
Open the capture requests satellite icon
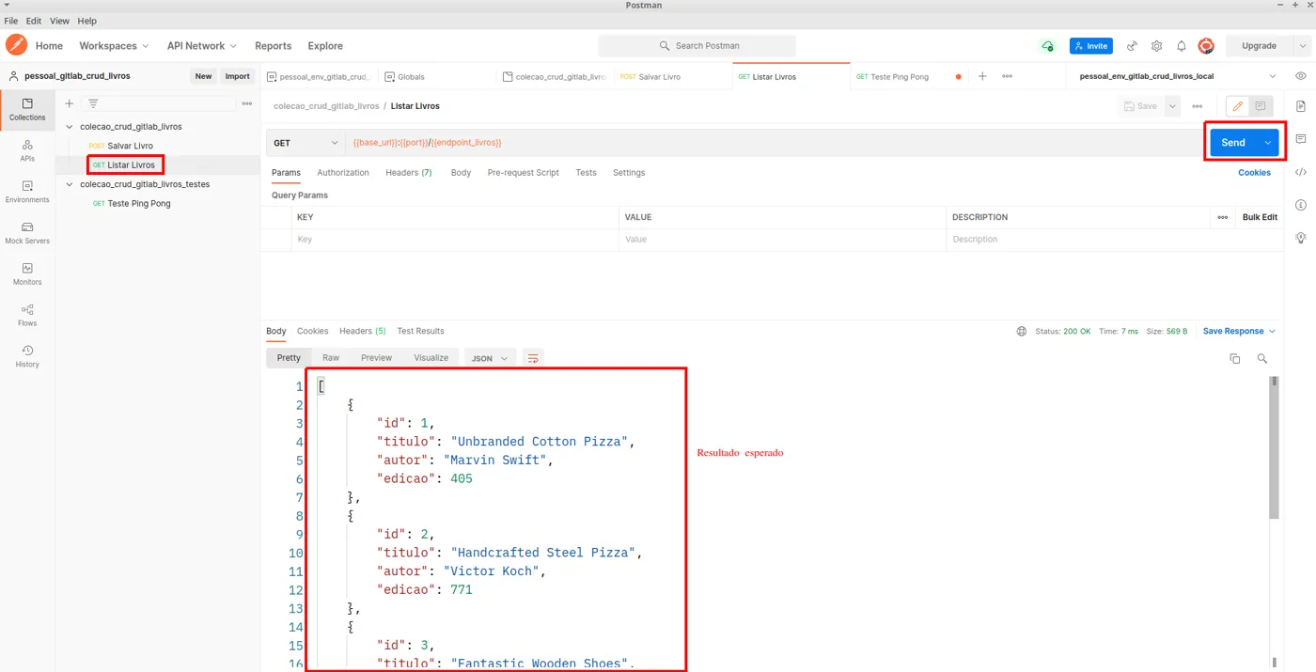(x=1132, y=46)
